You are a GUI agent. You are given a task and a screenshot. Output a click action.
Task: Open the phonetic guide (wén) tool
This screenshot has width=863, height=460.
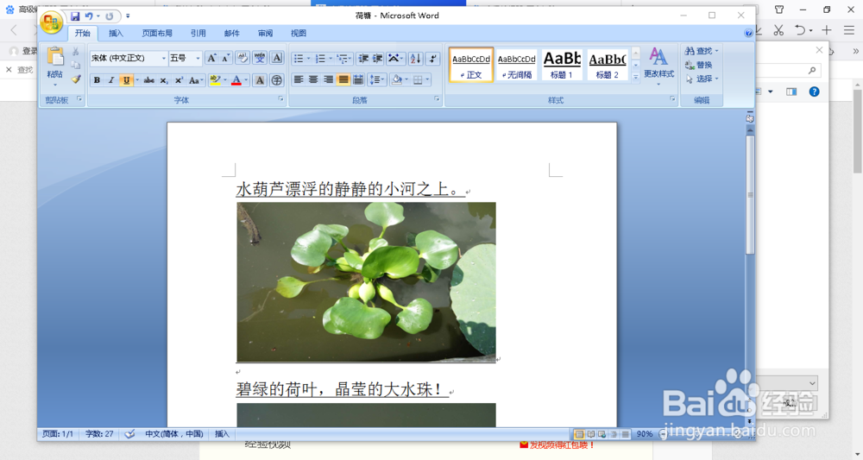[x=260, y=58]
